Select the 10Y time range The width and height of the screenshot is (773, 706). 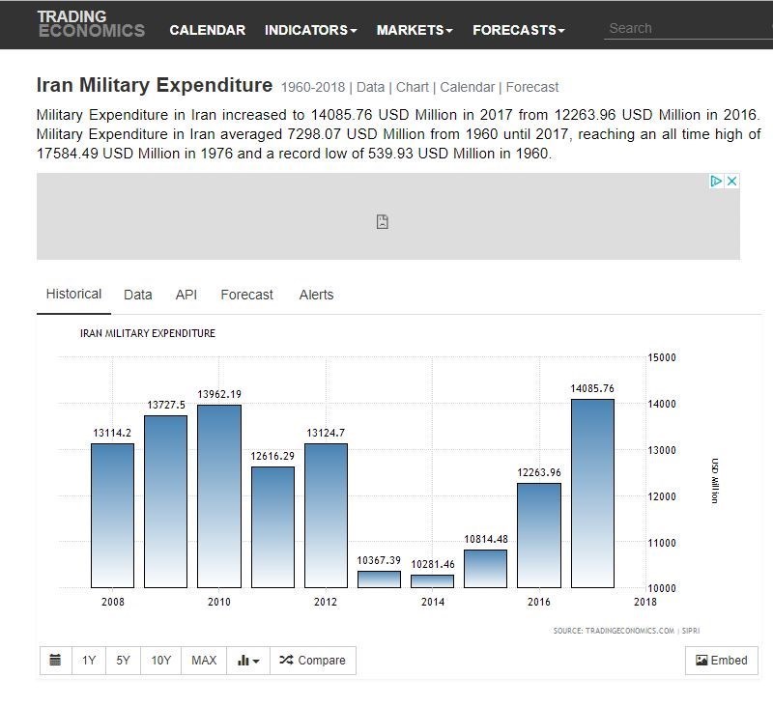point(160,661)
